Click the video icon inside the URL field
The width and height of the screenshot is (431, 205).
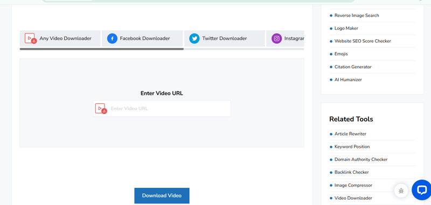[101, 109]
